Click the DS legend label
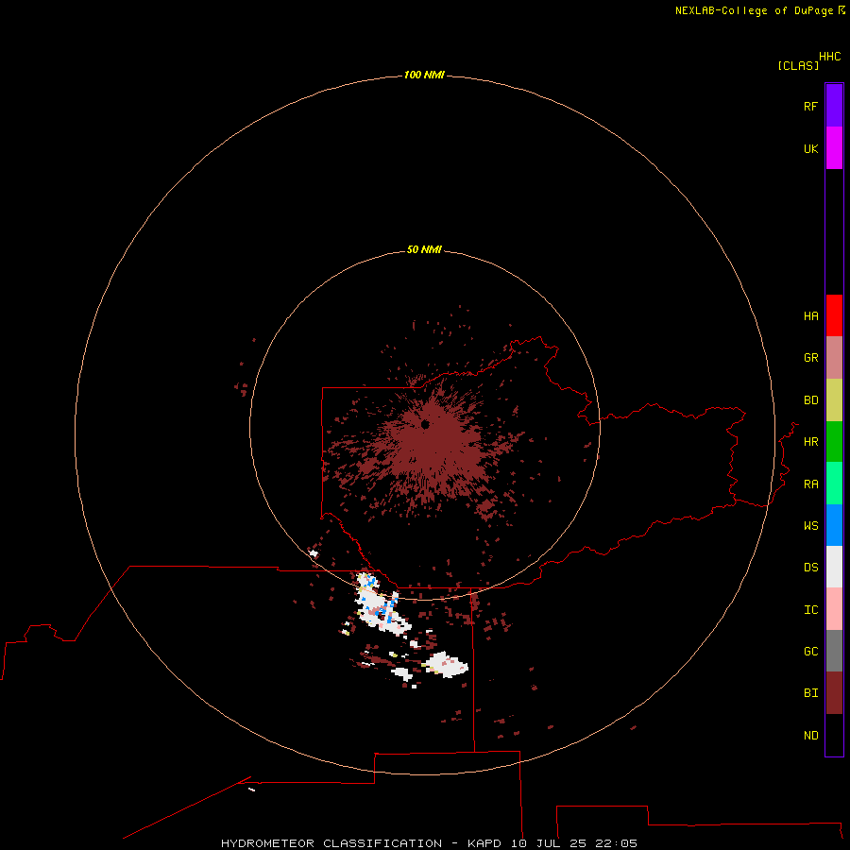This screenshot has height=850, width=850. 810,568
